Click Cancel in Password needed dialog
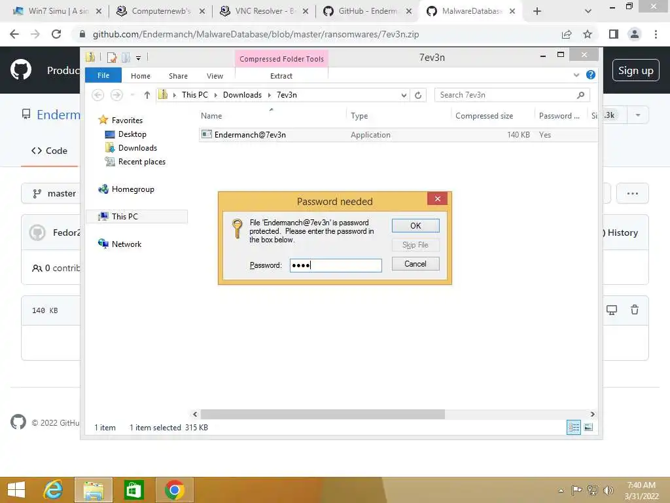The height and width of the screenshot is (503, 670). [415, 263]
